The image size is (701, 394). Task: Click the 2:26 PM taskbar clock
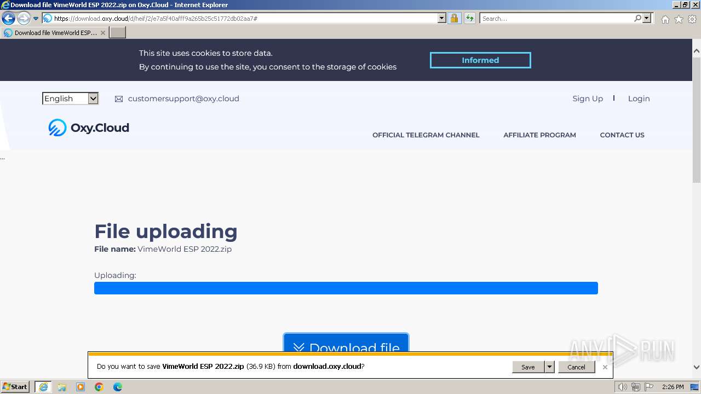pyautogui.click(x=673, y=387)
